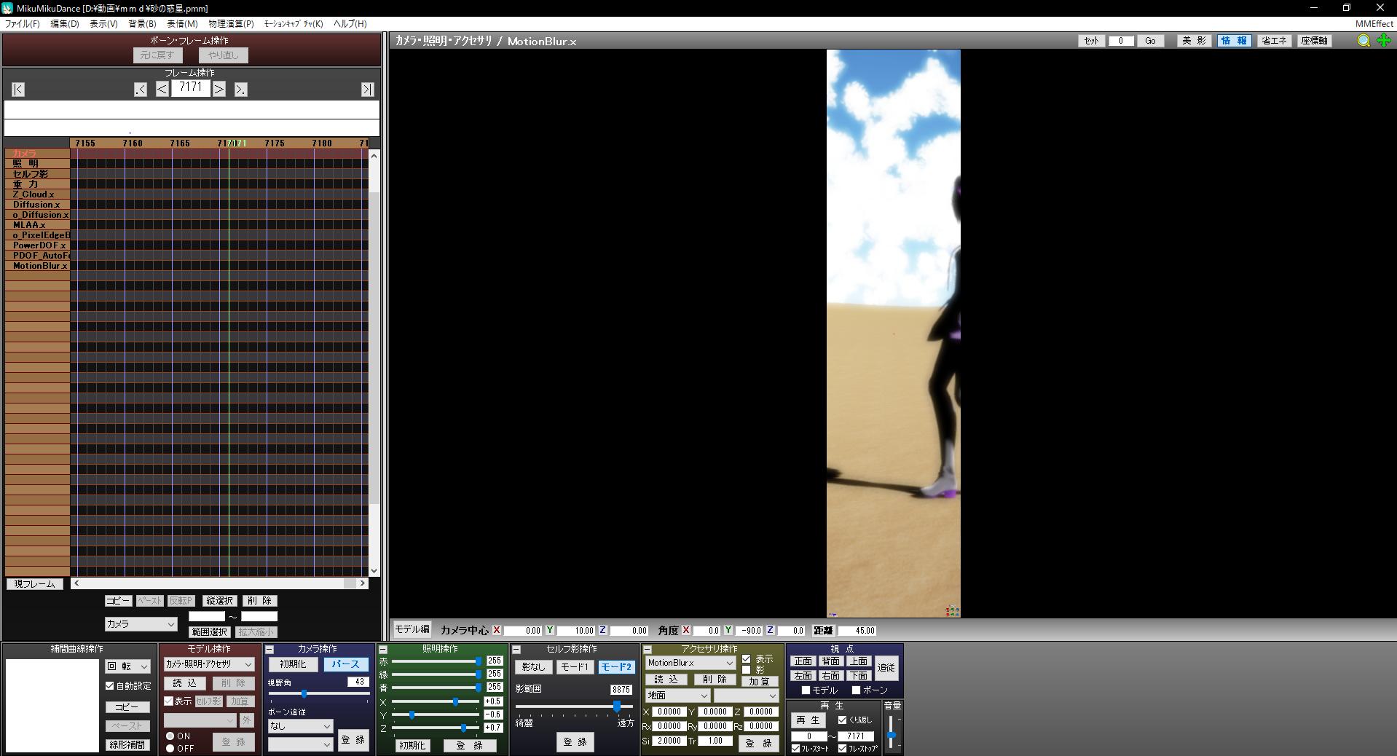This screenshot has width=1397, height=756.
Task: Jump to the previous keyframe
Action: (141, 90)
